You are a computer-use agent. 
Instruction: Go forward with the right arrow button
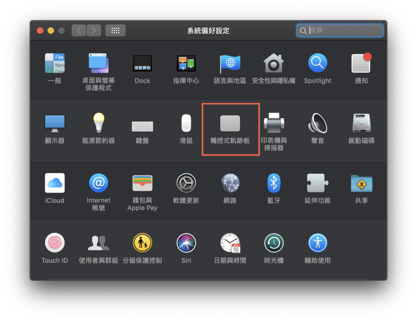tap(94, 31)
